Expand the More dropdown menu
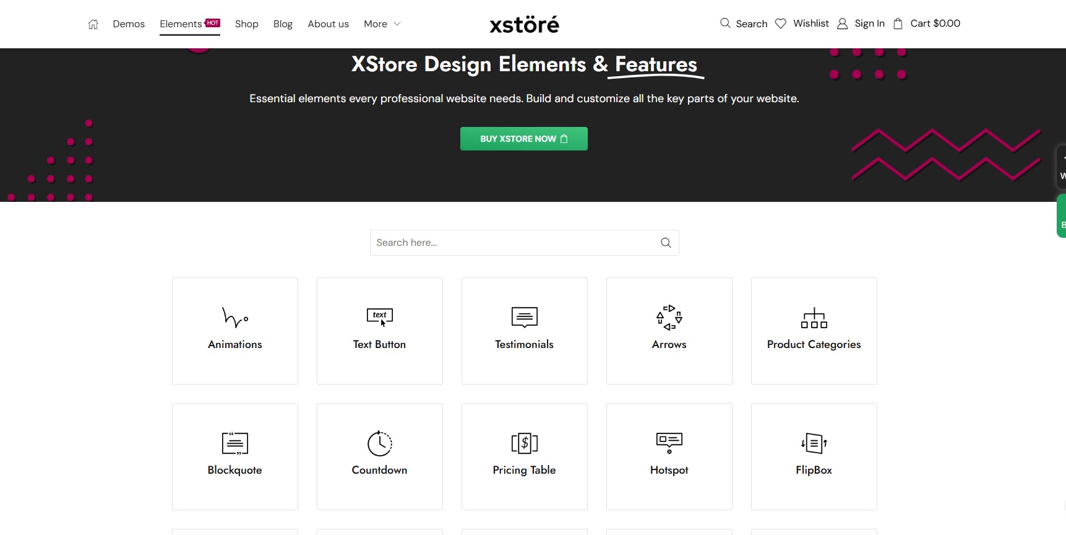This screenshot has width=1066, height=535. [x=382, y=24]
